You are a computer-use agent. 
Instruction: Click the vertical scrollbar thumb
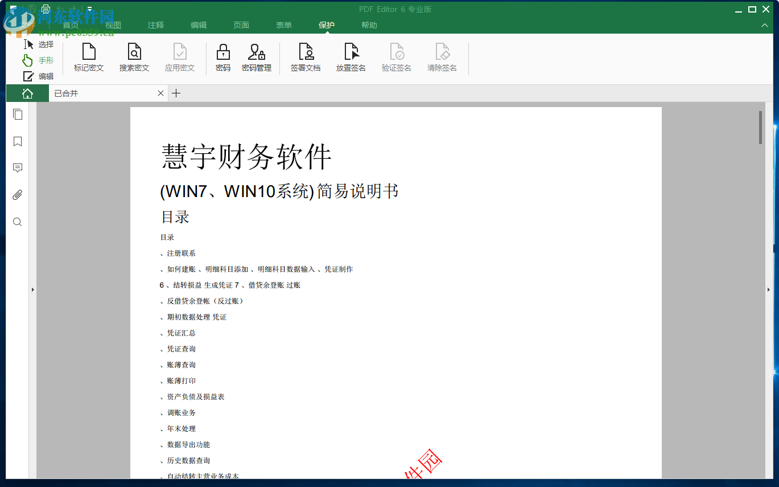pos(761,128)
